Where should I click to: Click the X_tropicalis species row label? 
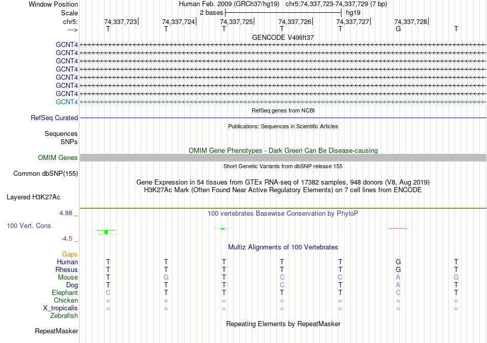point(60,308)
